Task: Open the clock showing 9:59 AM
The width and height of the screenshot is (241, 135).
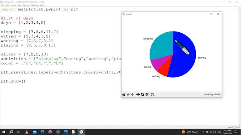Action: pos(227,132)
